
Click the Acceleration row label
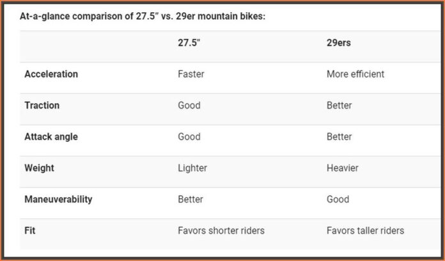click(x=51, y=74)
